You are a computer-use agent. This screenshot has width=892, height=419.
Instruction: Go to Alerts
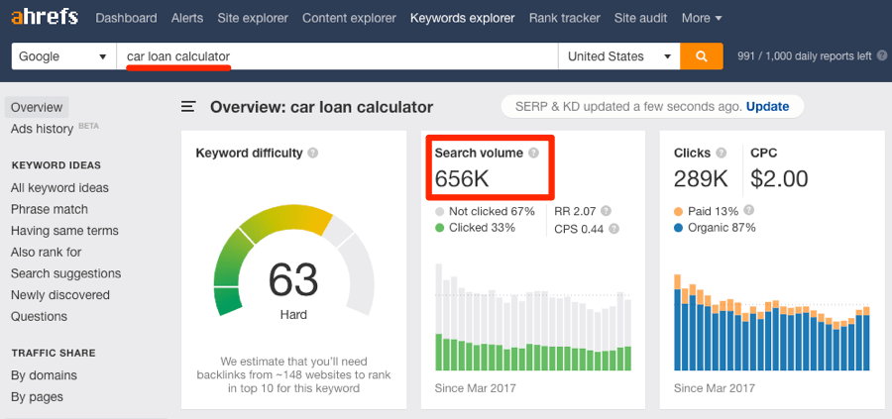[187, 18]
